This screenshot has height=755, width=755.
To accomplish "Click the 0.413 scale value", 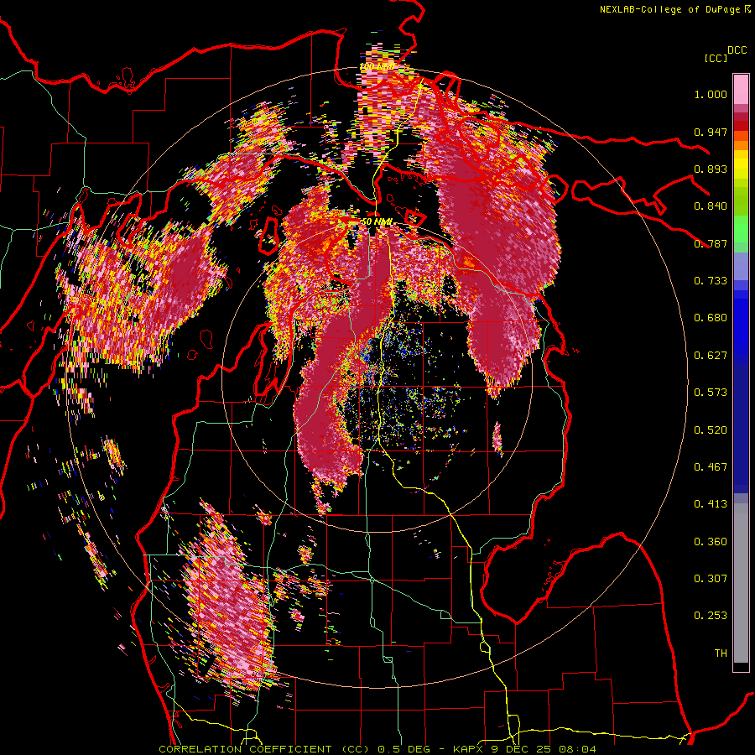I will tap(711, 504).
